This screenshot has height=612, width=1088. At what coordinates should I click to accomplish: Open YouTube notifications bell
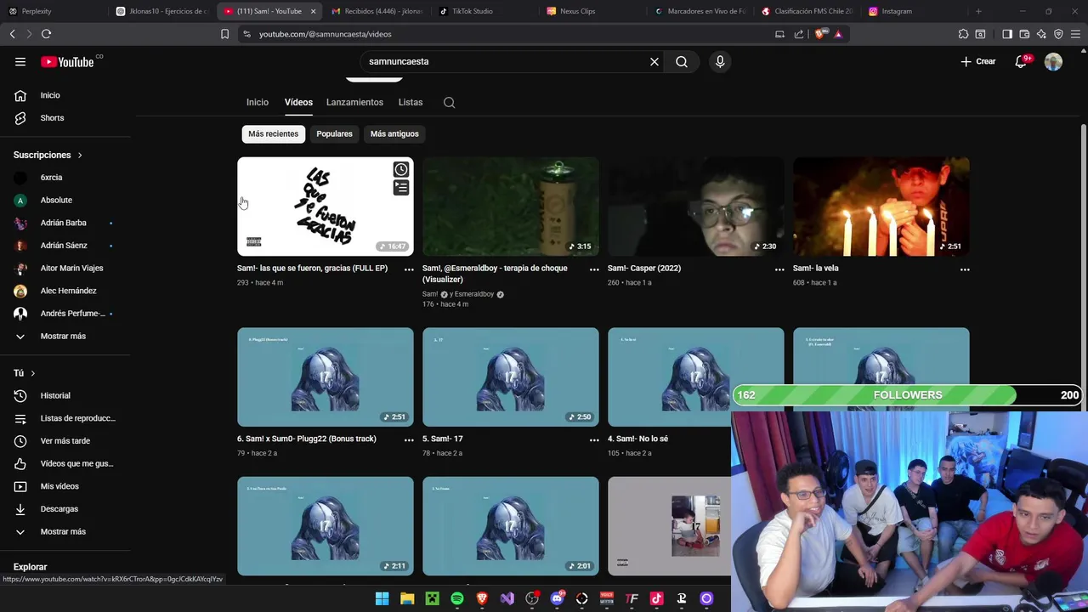click(x=1021, y=61)
